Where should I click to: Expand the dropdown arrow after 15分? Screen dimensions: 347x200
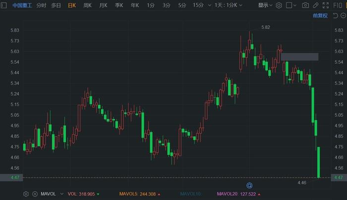pyautogui.click(x=209, y=5)
